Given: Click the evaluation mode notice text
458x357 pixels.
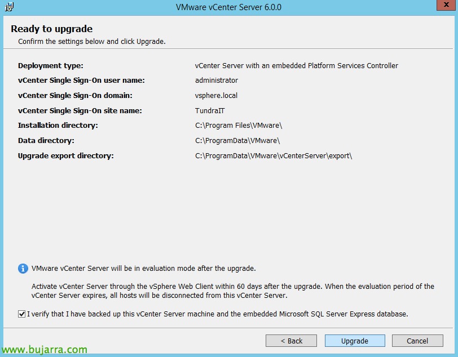Looking at the screenshot, I should click(144, 269).
